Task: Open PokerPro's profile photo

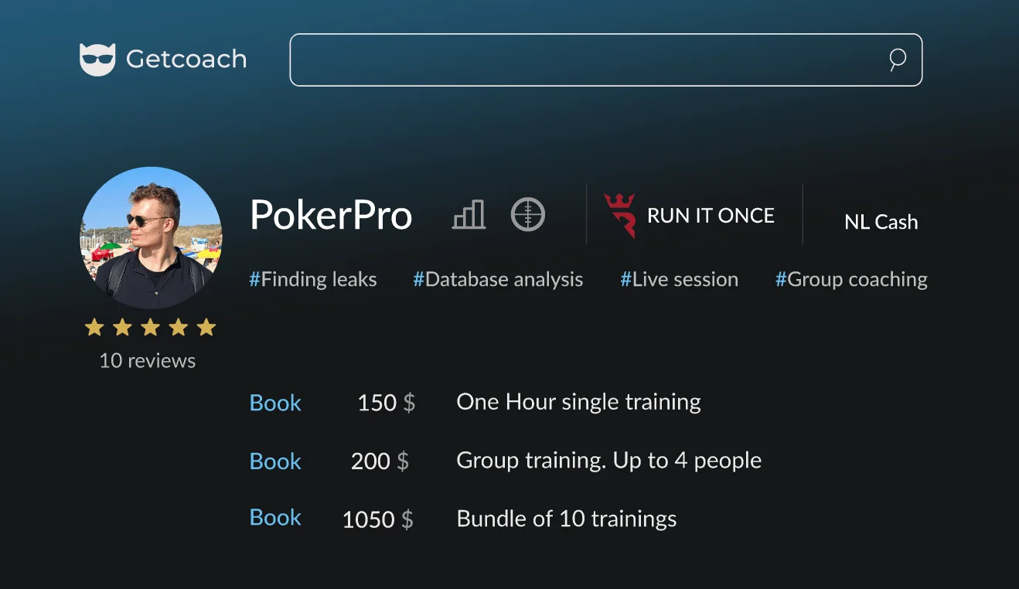Action: [151, 239]
